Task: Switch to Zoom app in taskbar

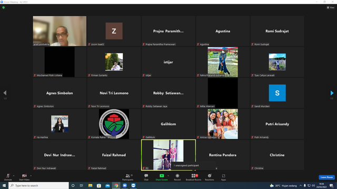Action: coord(125,185)
